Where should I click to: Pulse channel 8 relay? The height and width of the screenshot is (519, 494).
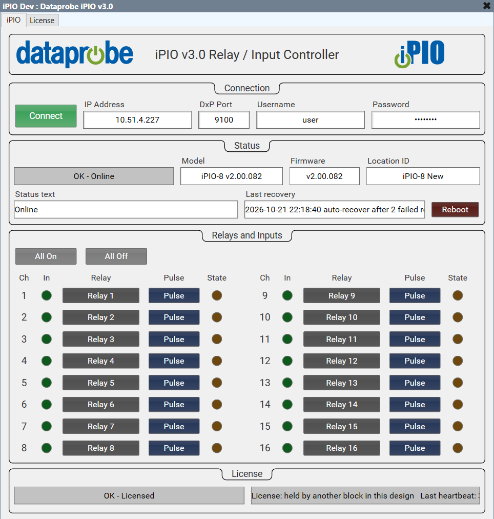(x=174, y=448)
